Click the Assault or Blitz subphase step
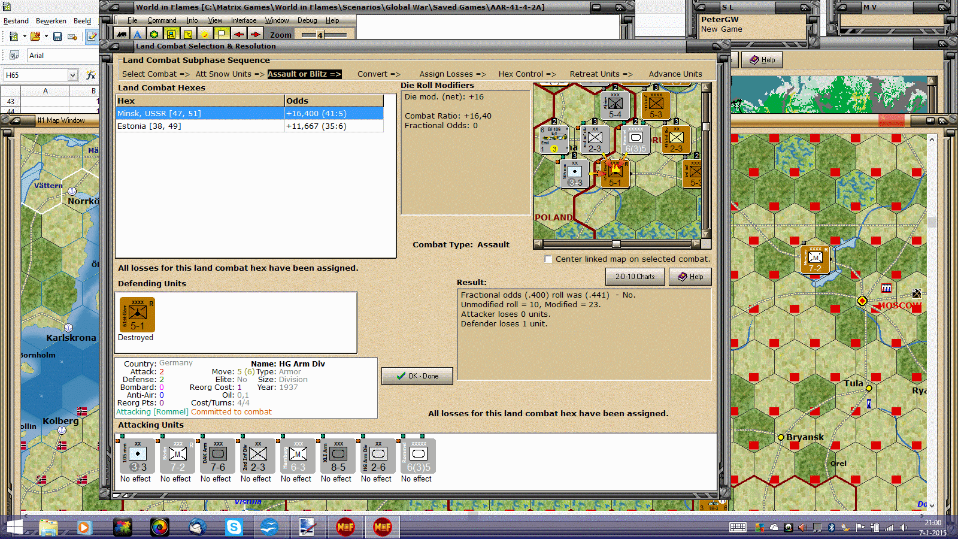Screen dimensions: 958x539 [304, 74]
